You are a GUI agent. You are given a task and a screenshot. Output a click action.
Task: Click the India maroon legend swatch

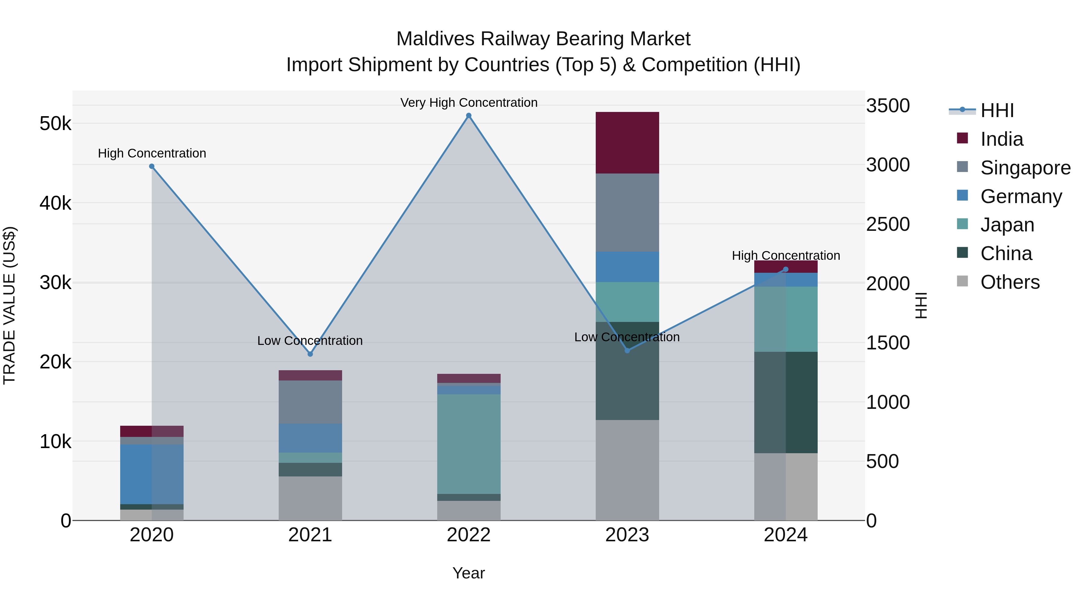[x=963, y=138]
